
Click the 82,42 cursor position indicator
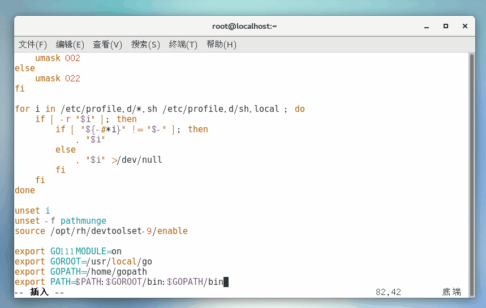[388, 292]
